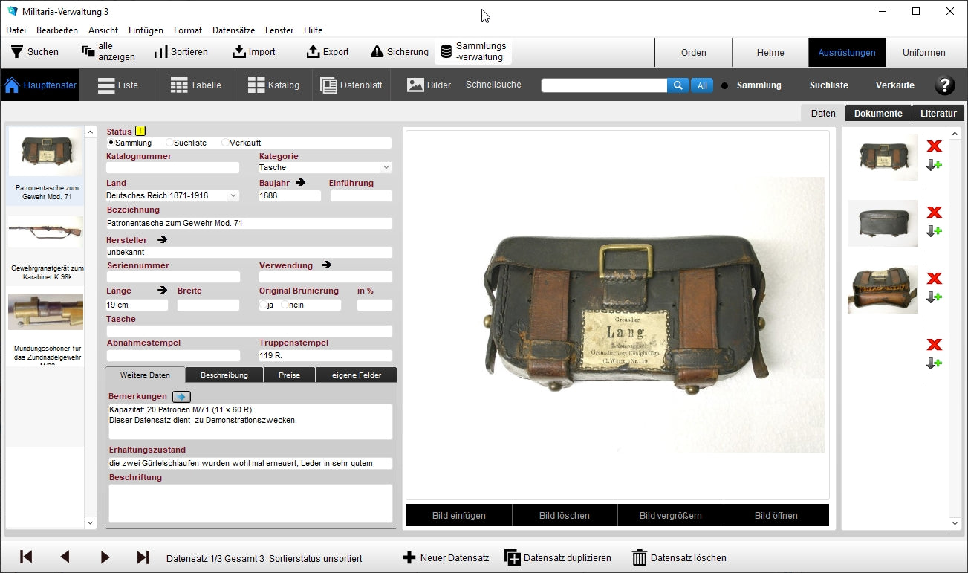Switch to the Beschreibung tab

tap(224, 375)
